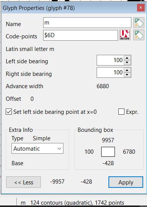Click the Apply button
This screenshot has height=207, width=147.
click(x=126, y=182)
